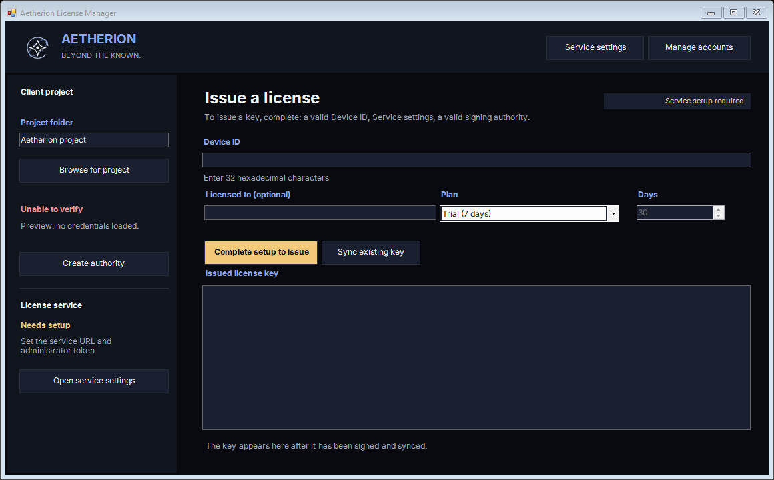Click the Service setup required status badge
Viewport: 774px width, 480px height.
[x=677, y=101]
